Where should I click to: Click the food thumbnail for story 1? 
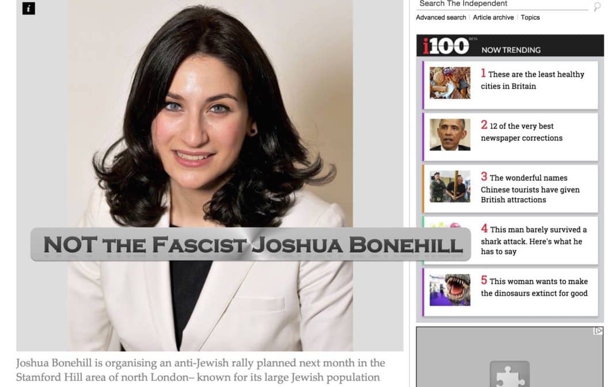pos(450,83)
